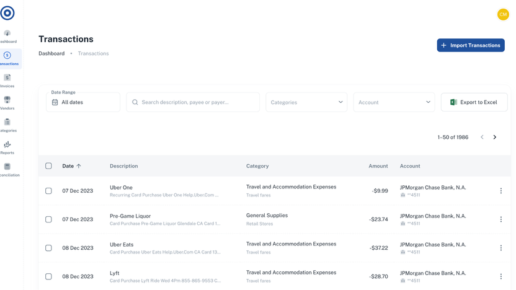The width and height of the screenshot is (516, 290).
Task: Click Export to Excel button
Action: click(474, 102)
